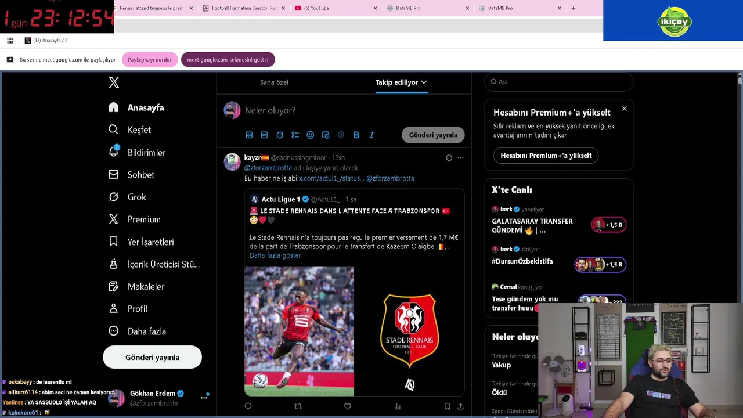
Task: Open more options on kayzr post
Action: tap(460, 157)
